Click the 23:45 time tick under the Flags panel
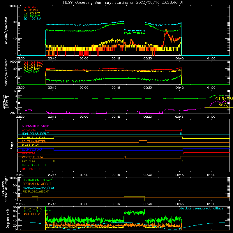The width and height of the screenshot is (233, 233). point(52,175)
